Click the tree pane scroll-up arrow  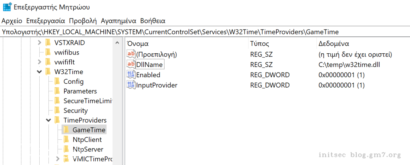[117, 43]
